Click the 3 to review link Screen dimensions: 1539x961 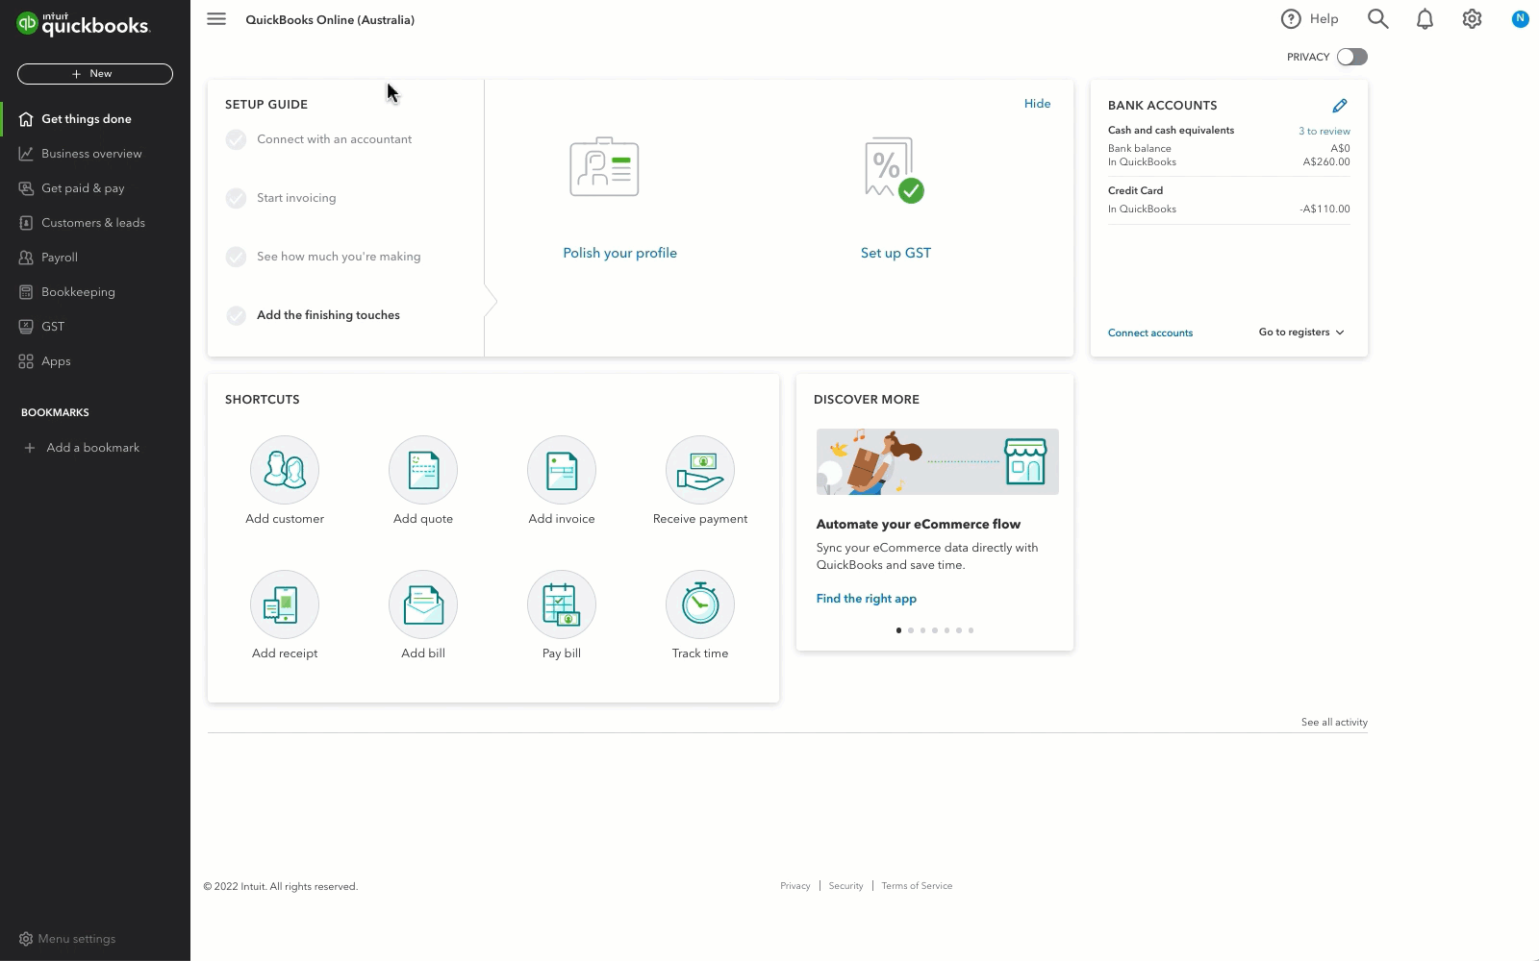(x=1325, y=132)
